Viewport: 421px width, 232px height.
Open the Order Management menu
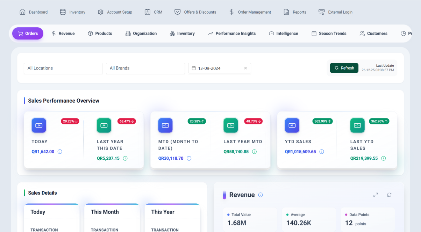(250, 12)
